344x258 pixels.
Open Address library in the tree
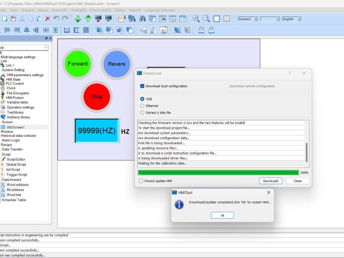pos(18,117)
